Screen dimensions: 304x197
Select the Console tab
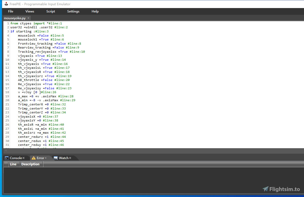tap(16, 158)
